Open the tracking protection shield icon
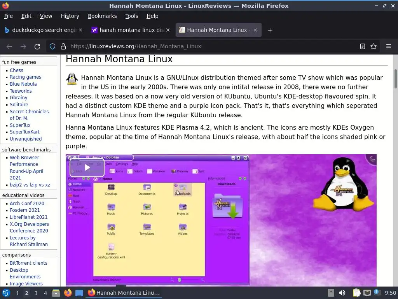Screen dimensions: 398x299 (52, 46)
